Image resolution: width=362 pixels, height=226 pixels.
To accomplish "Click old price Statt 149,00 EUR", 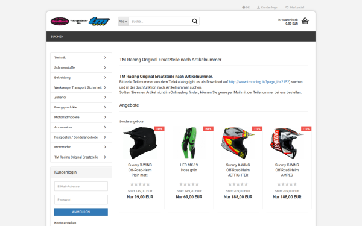I will 140,191.
